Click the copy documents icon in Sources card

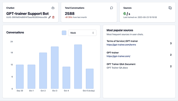[x=170, y=8]
